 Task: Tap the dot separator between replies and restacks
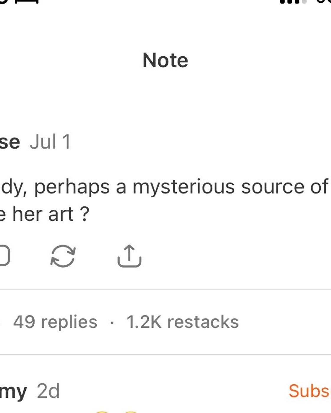(112, 323)
